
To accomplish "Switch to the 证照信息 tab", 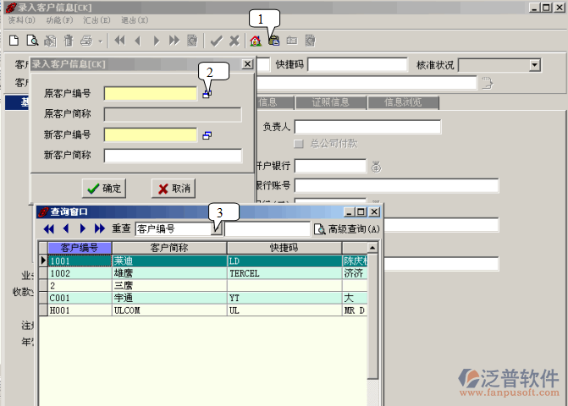I will tap(330, 102).
